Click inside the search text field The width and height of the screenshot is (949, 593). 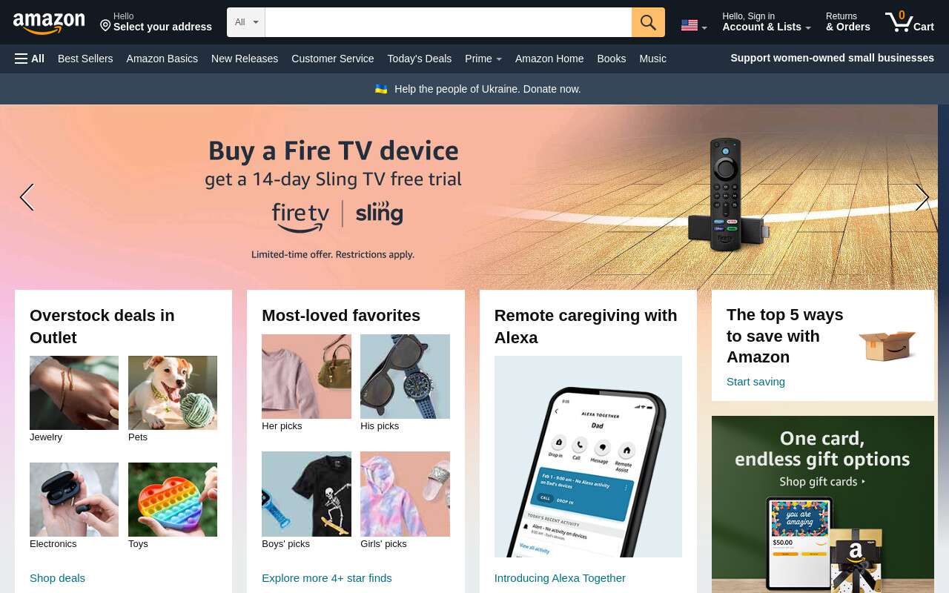click(449, 22)
